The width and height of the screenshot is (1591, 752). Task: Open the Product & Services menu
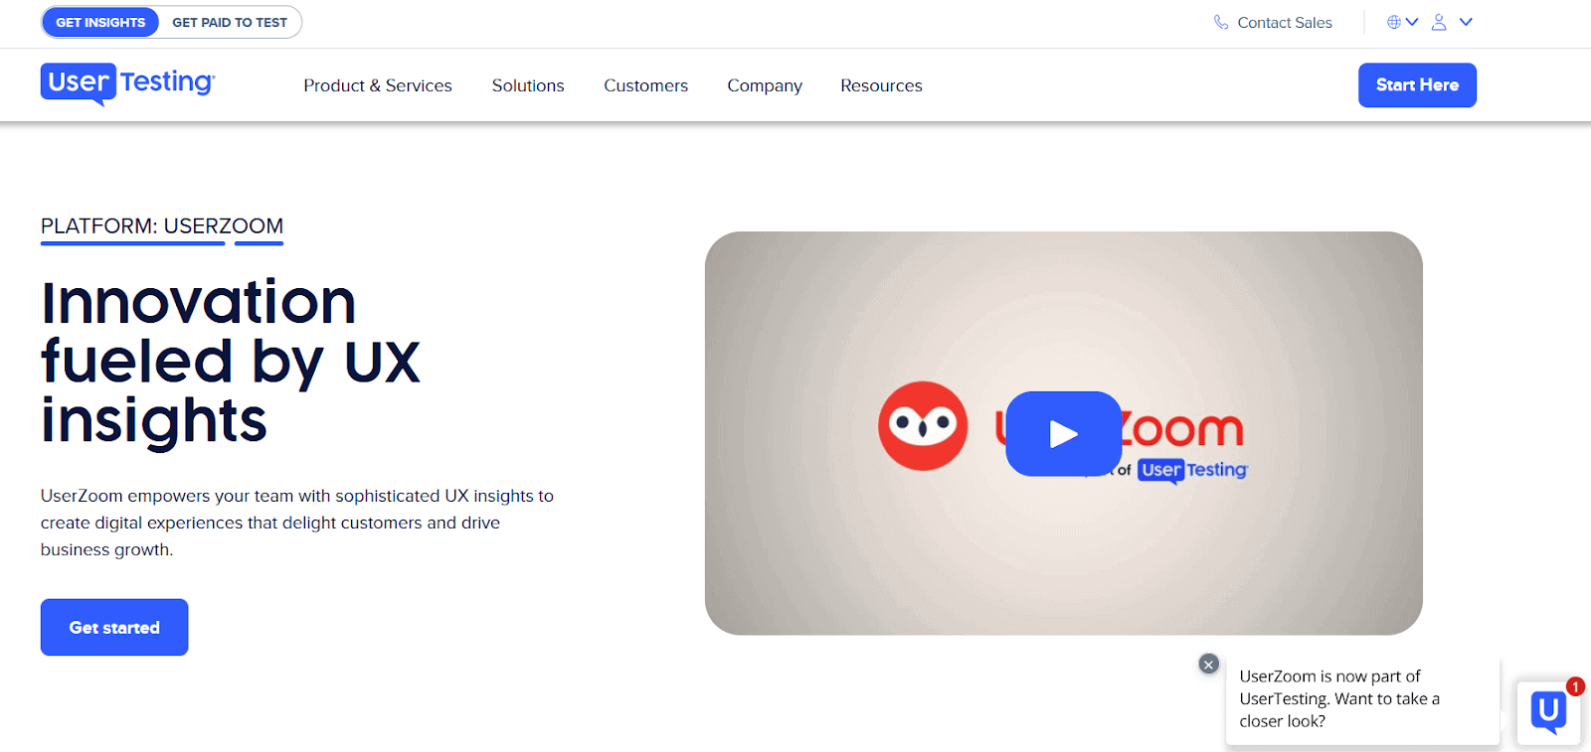click(x=378, y=85)
